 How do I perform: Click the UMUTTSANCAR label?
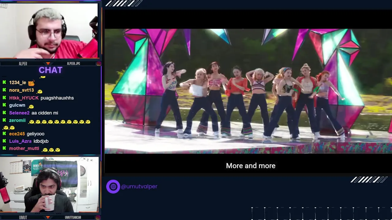(x=73, y=217)
